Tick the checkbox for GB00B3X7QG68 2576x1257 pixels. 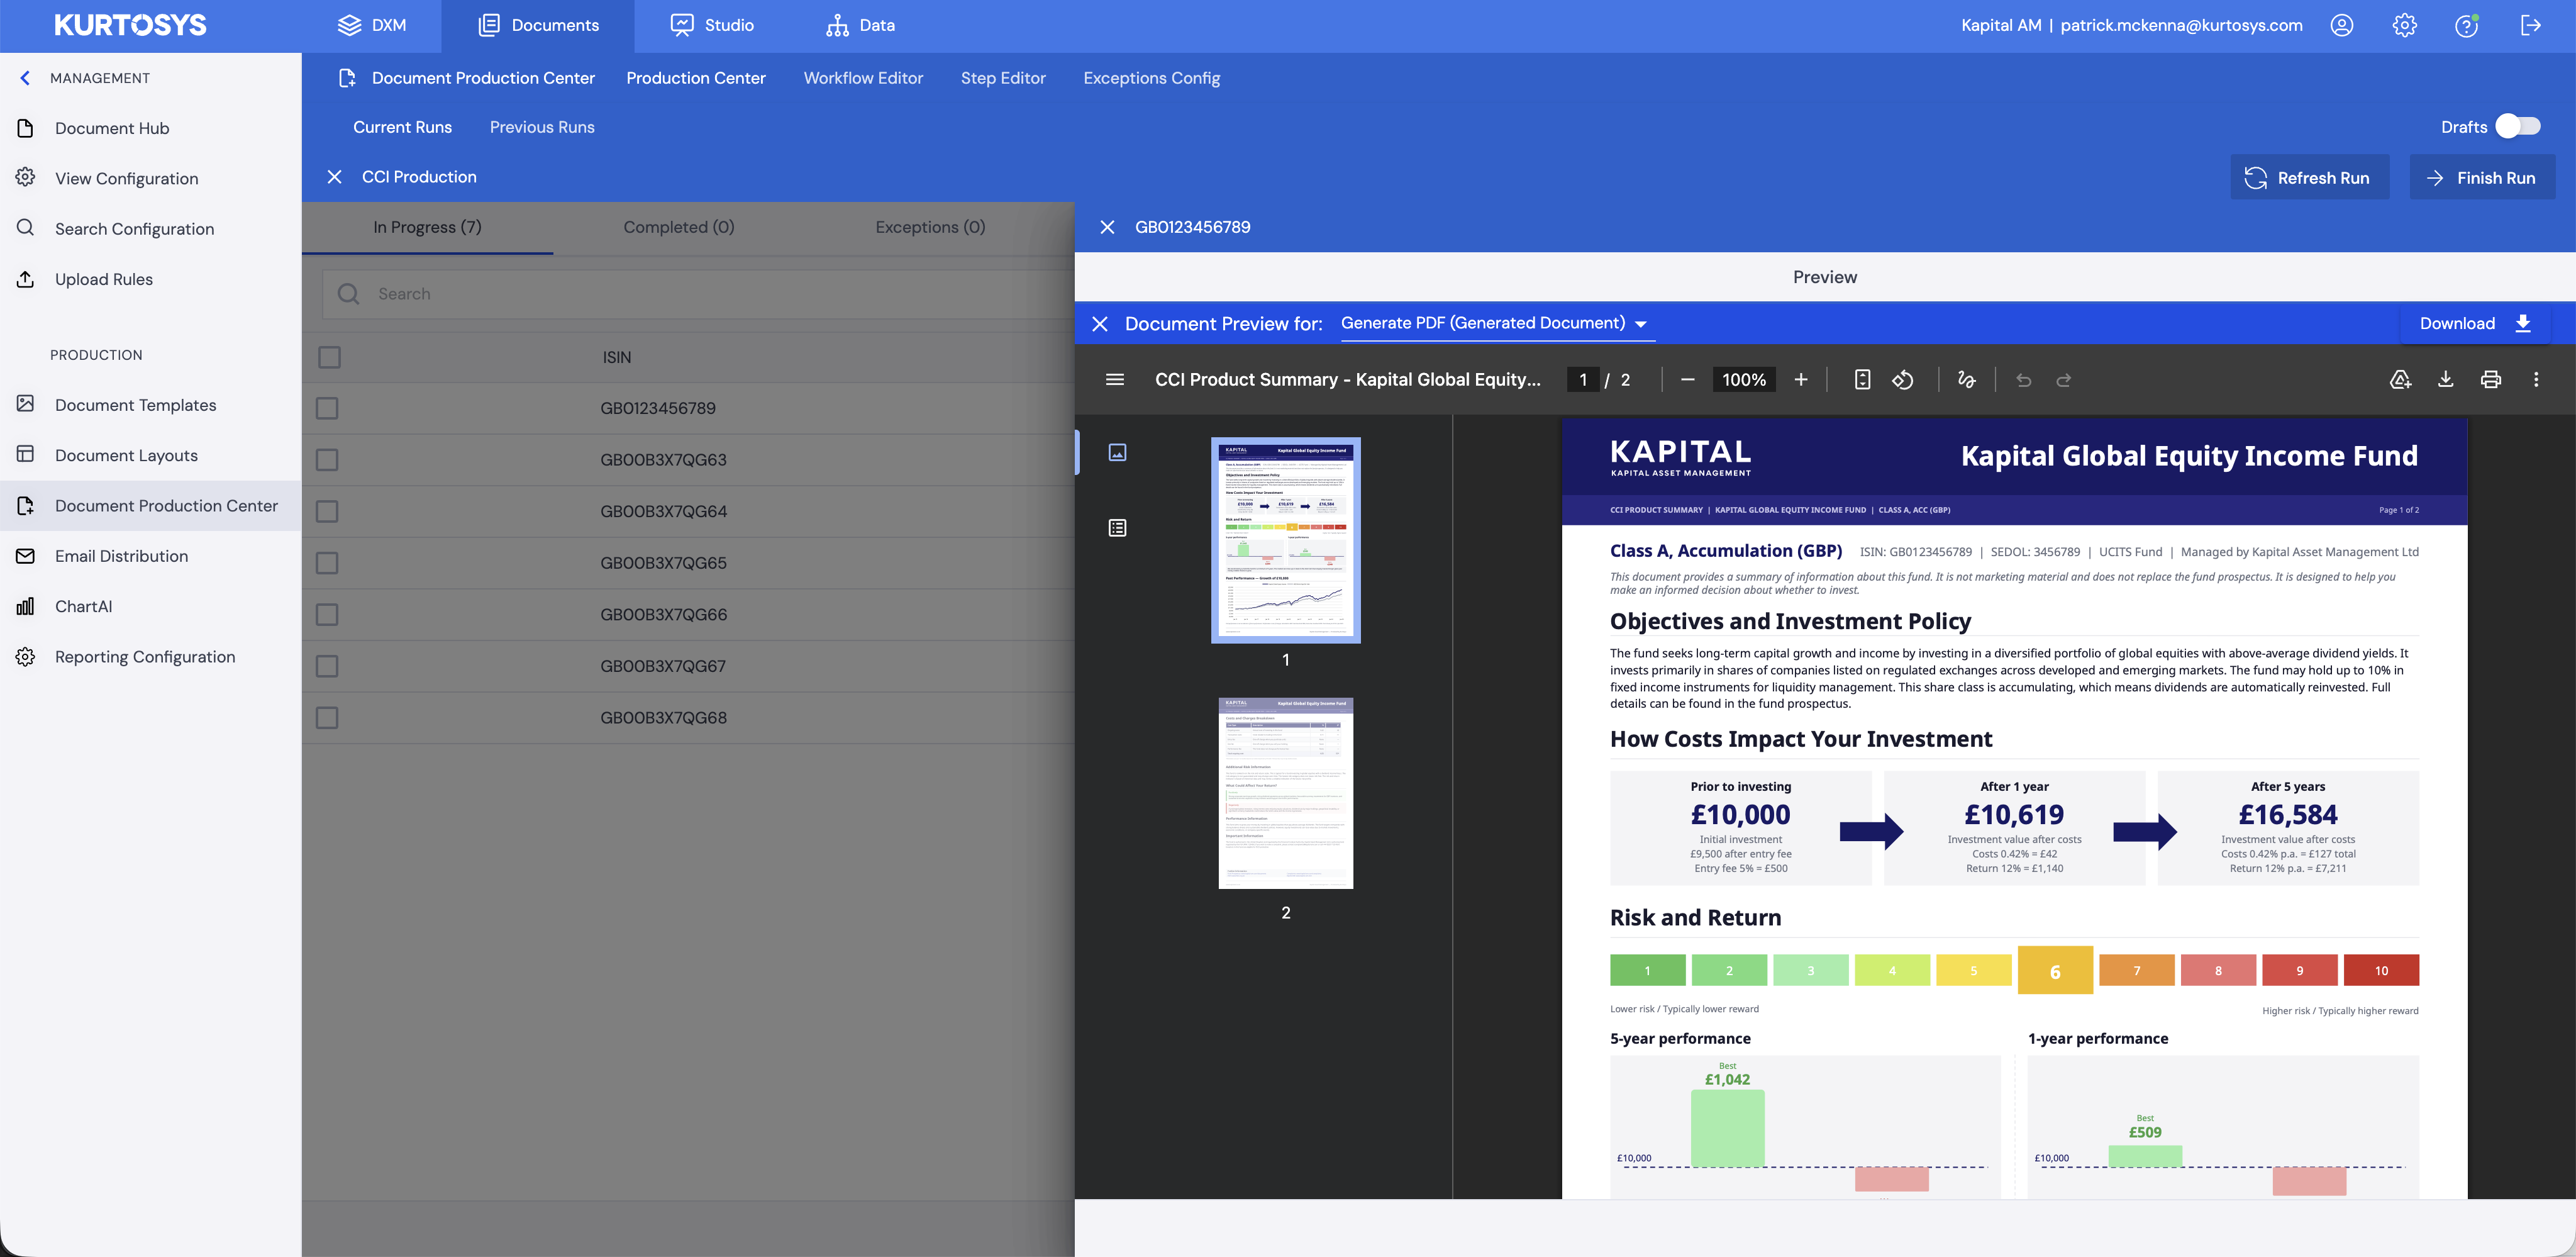coord(327,718)
